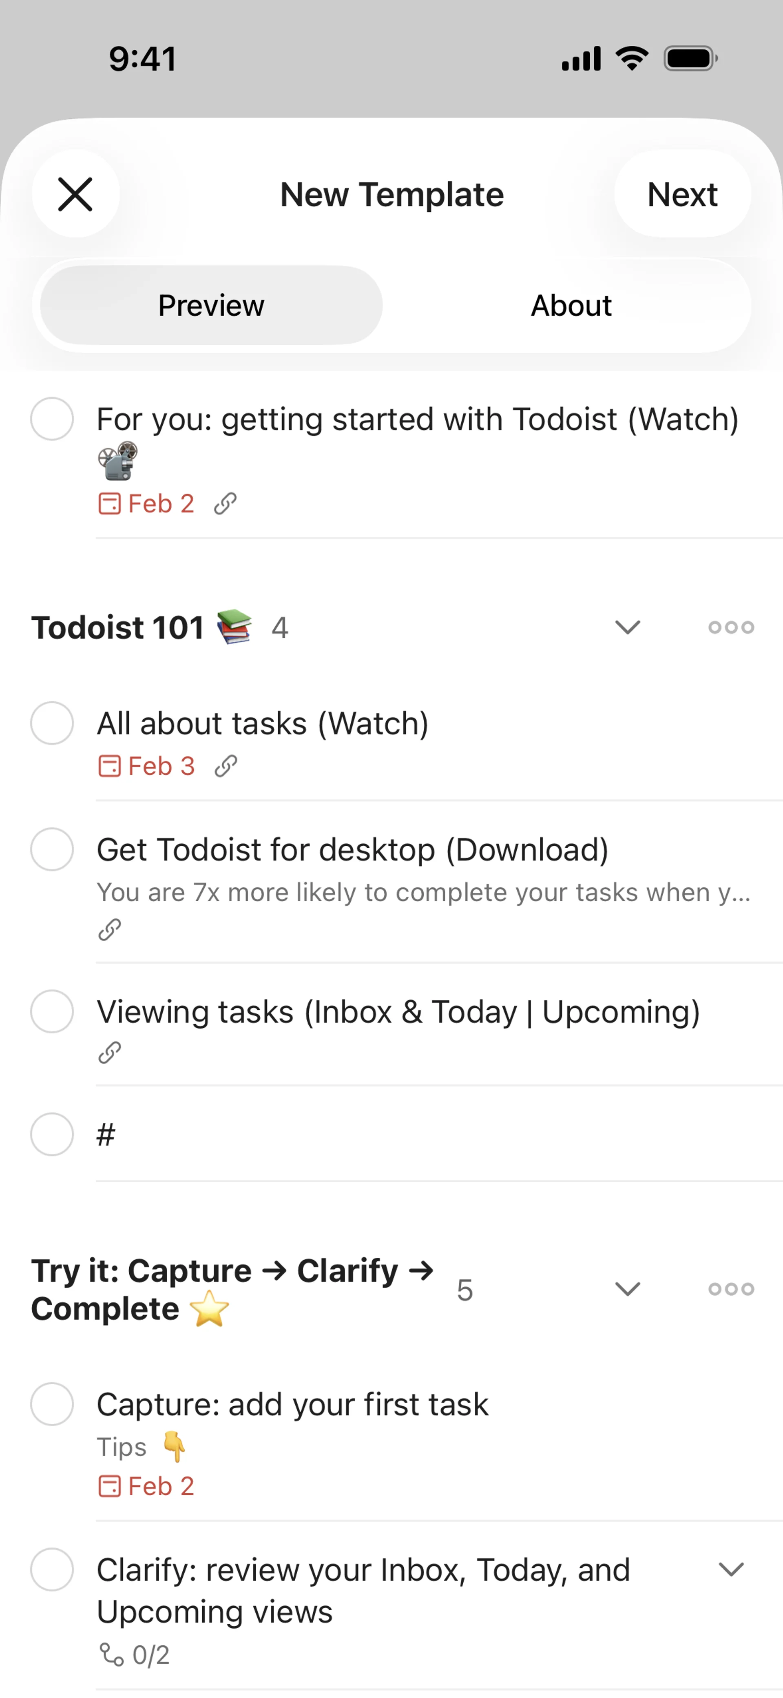Tap the link icon under All about tasks
Screen dimensions: 783x1698
pyautogui.click(x=226, y=766)
